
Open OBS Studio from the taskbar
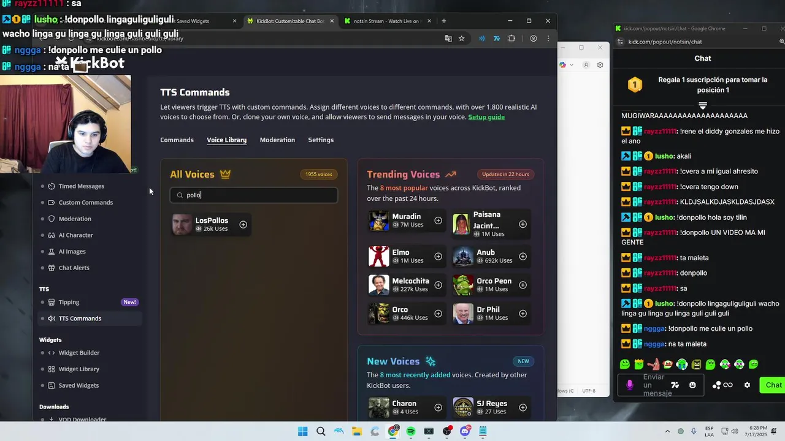[447, 431]
